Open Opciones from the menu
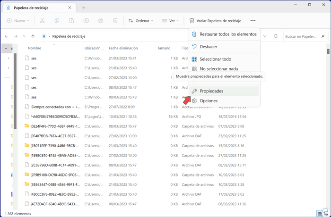 224,100
